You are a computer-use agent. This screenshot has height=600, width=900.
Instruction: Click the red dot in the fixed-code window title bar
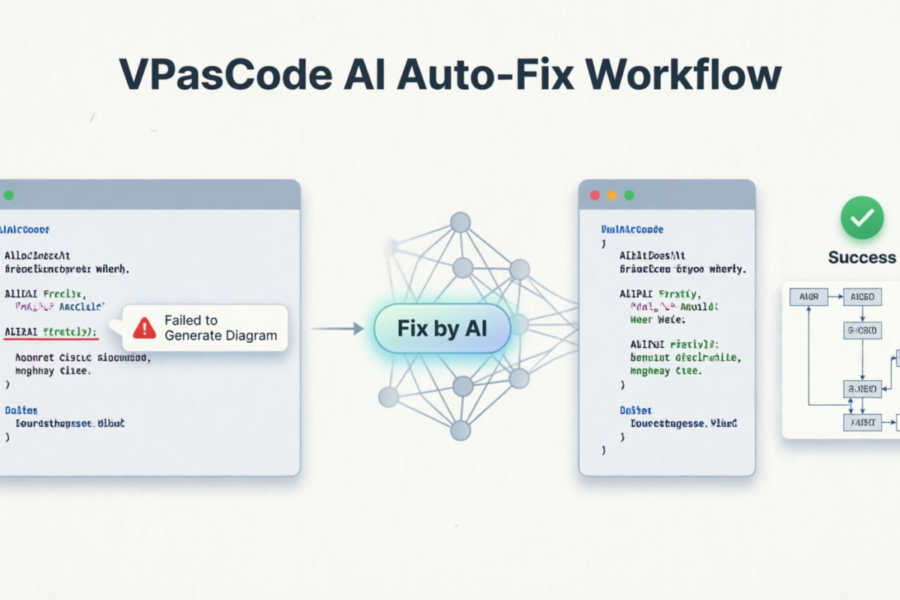pyautogui.click(x=595, y=195)
